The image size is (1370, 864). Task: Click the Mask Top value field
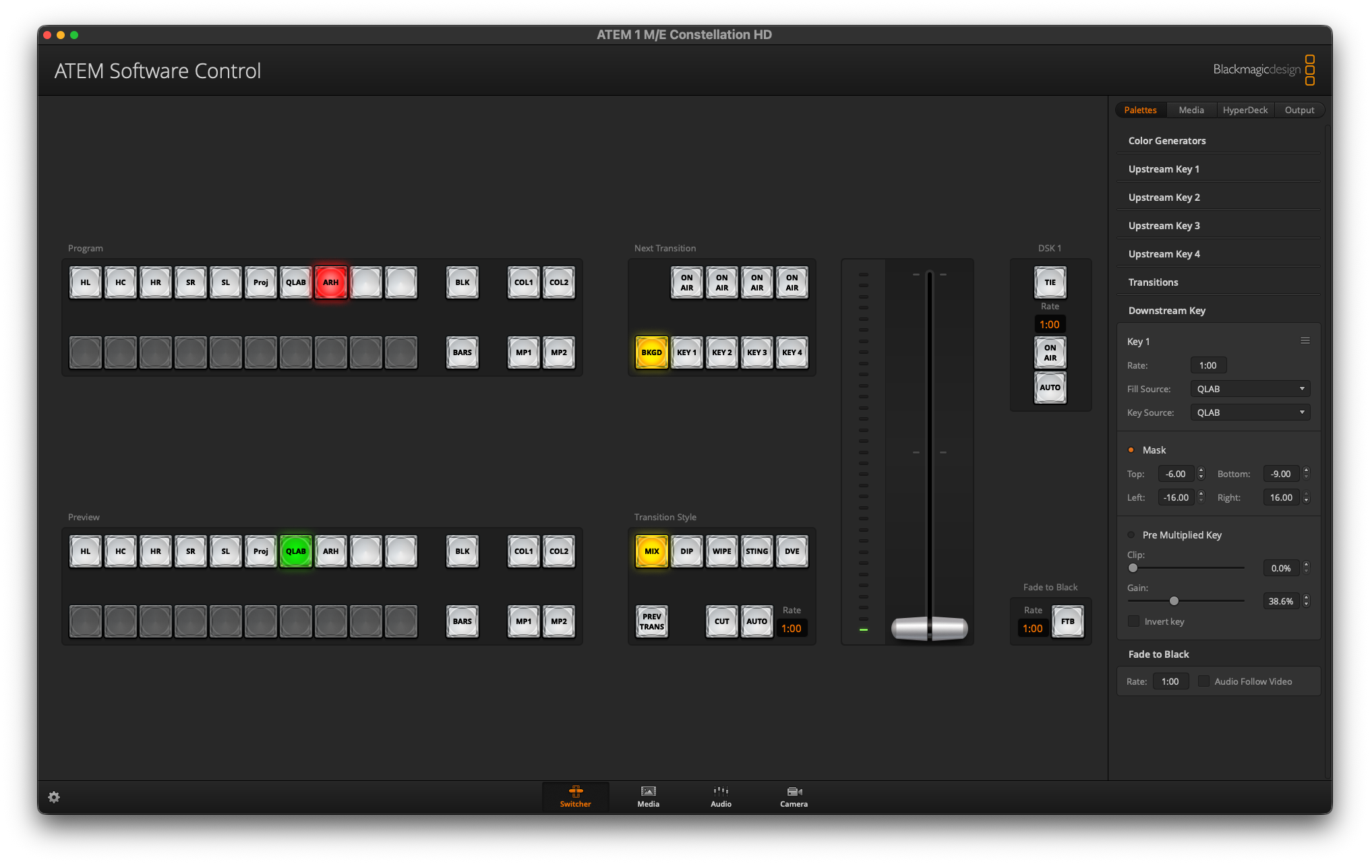(1176, 474)
